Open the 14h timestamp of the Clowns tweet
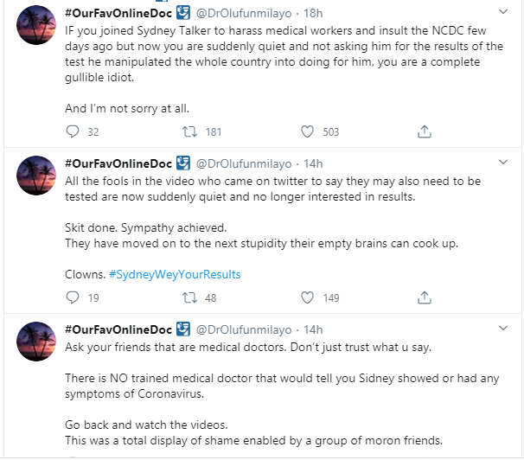Screen dimensions: 524x460 coord(313,163)
